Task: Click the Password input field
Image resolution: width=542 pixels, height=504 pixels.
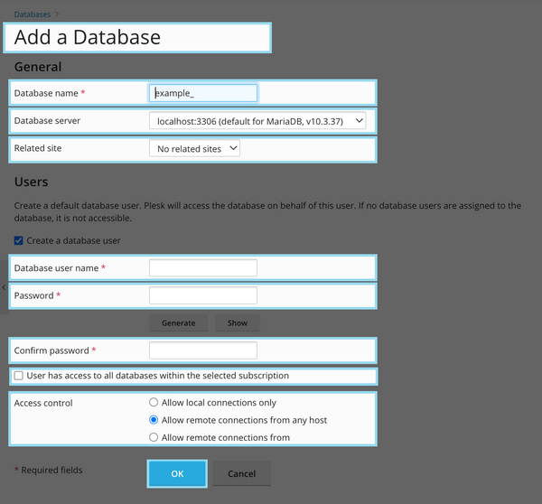Action: [x=203, y=295]
